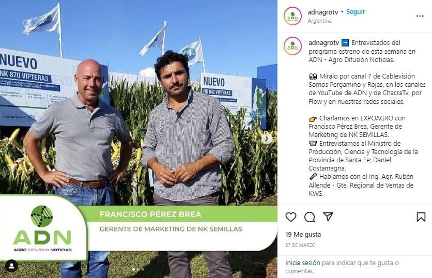Viewport: 432px width, 278px height.
Task: Click the ADN Agro Difusion Noticias logo
Action: click(42, 228)
